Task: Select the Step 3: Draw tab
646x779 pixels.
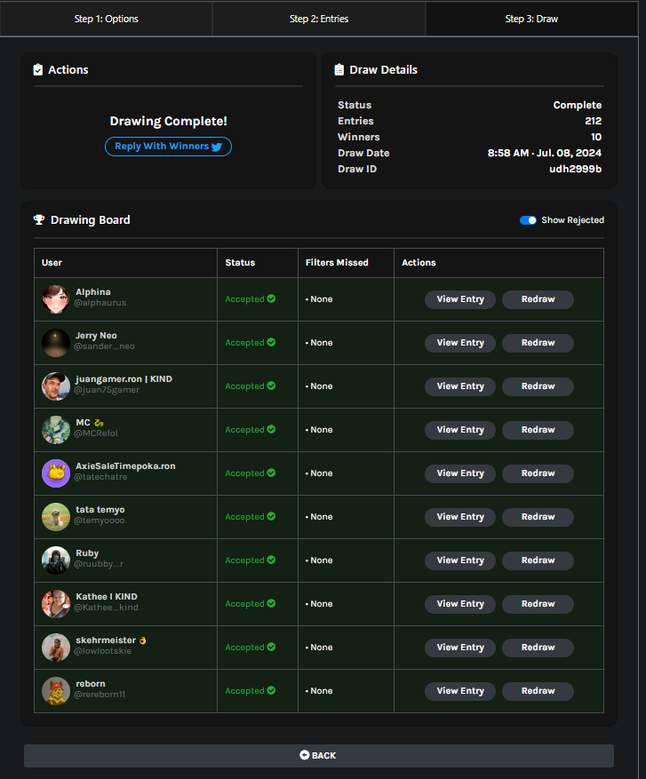Action: pyautogui.click(x=531, y=19)
